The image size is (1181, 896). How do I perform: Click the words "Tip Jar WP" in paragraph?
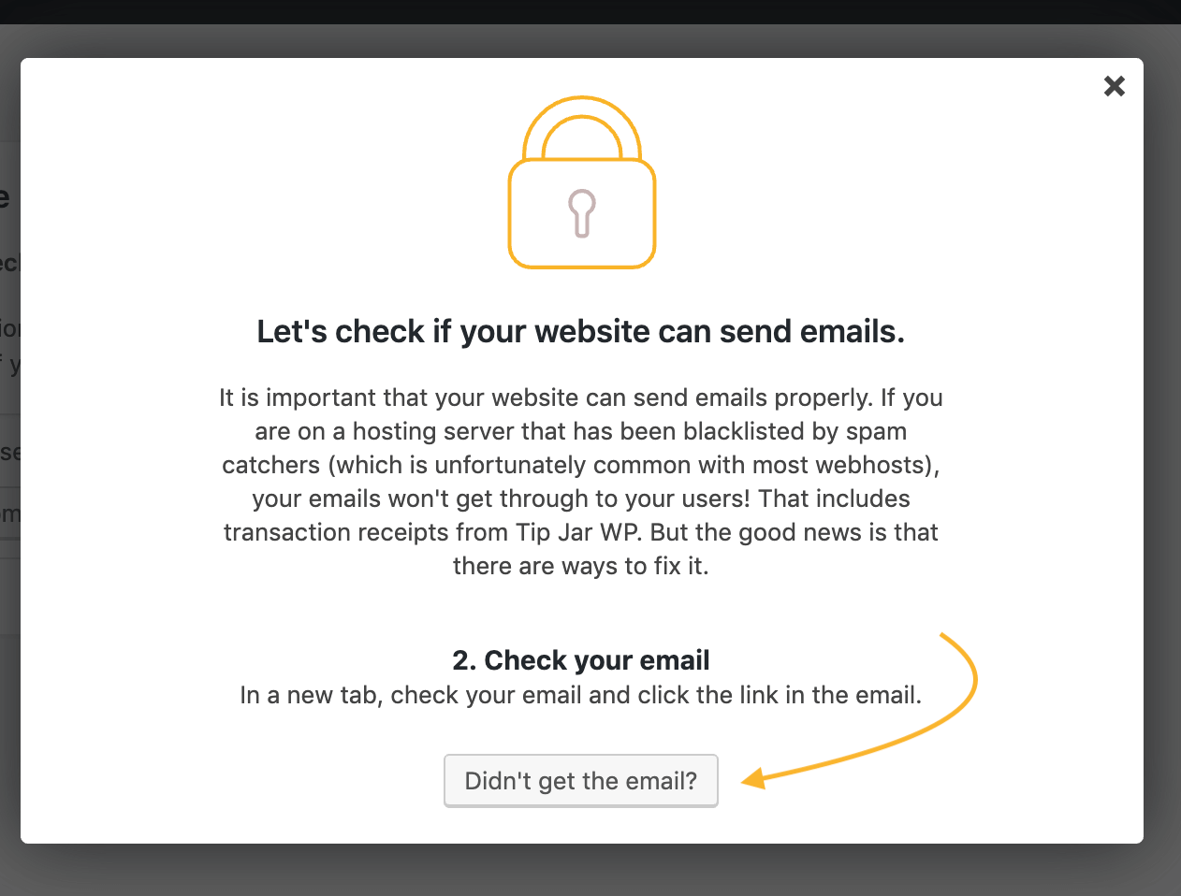579,532
